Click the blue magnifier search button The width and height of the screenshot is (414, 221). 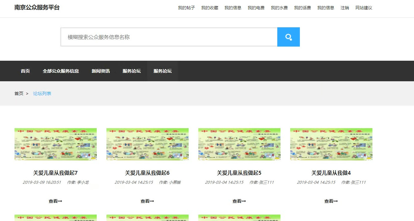pos(289,37)
